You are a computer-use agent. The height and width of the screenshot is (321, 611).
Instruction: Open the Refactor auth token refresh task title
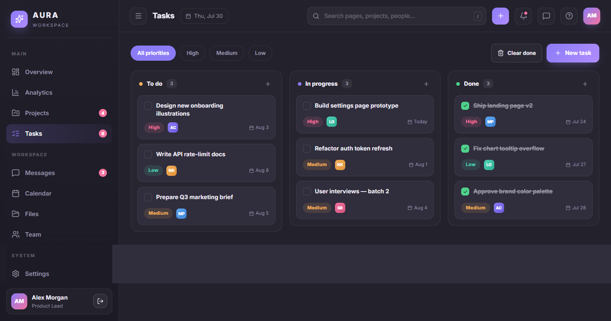[353, 149]
